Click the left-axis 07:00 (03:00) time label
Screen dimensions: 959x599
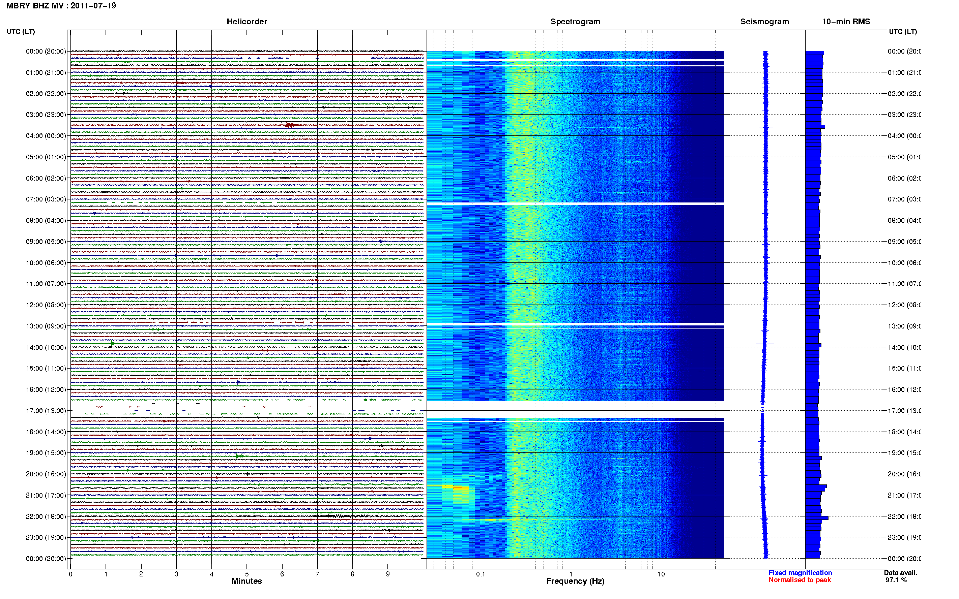coord(46,199)
